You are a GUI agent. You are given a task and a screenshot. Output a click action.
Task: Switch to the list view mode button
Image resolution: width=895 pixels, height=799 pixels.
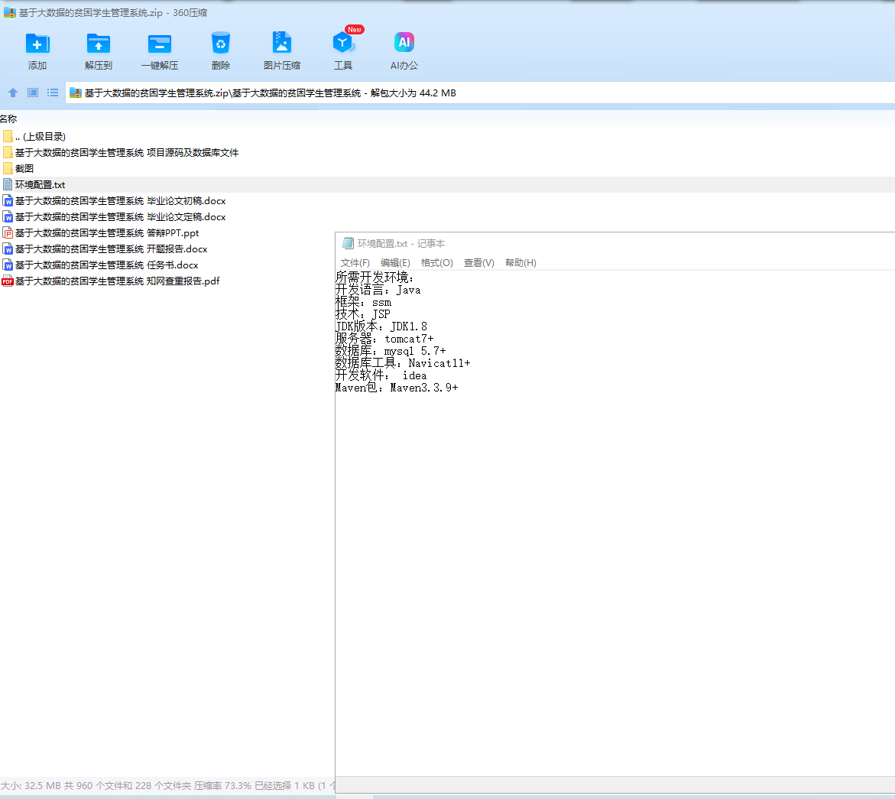(x=53, y=93)
